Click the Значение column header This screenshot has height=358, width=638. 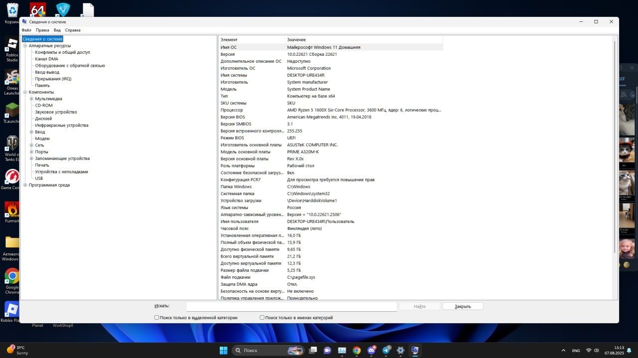coord(364,39)
